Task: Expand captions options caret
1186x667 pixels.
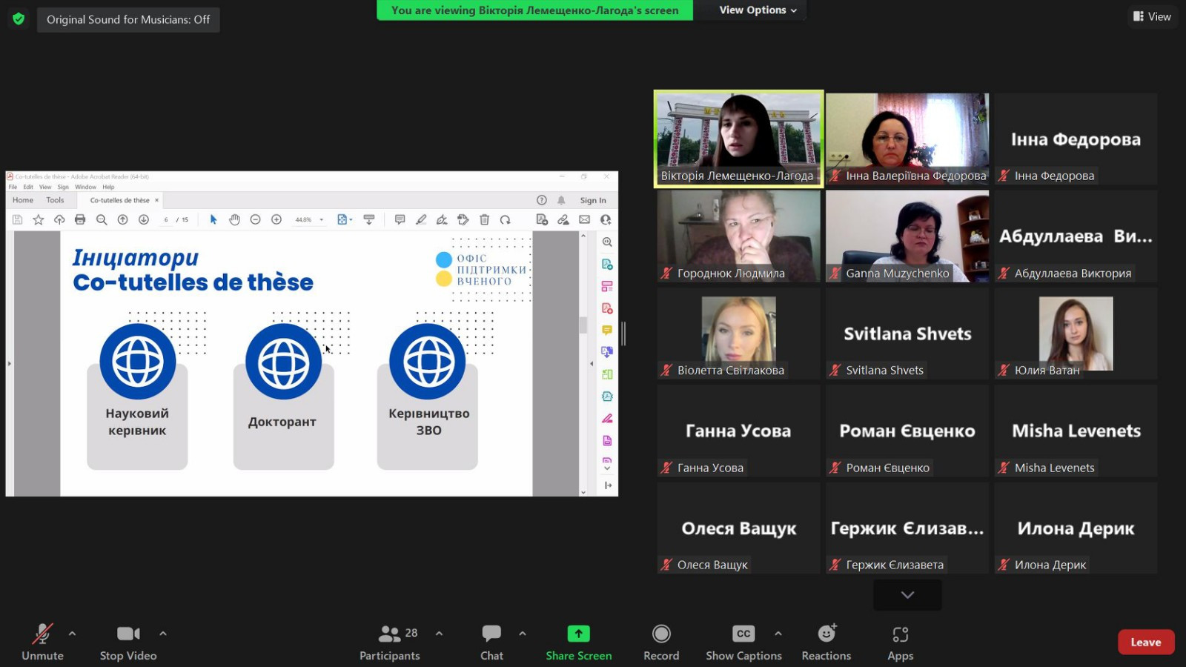Action: (x=778, y=634)
